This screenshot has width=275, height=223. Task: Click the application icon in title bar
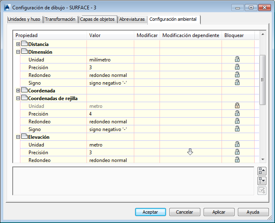(7, 7)
